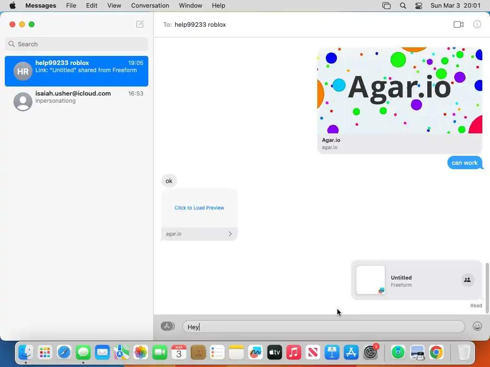This screenshot has height=367, width=490.
Task: Open the Trash in the Dock
Action: point(464,352)
